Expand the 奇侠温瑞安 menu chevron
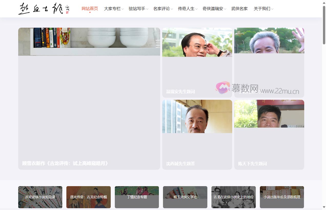326x210 pixels. coord(225,9)
